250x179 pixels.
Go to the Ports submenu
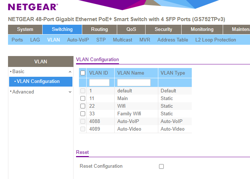tap(17, 40)
